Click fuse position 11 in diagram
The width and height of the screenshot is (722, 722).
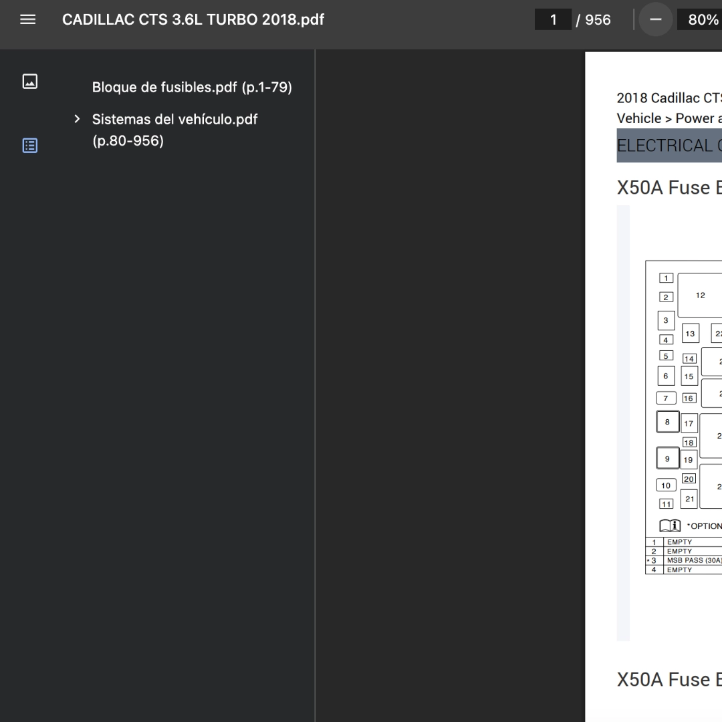(666, 504)
